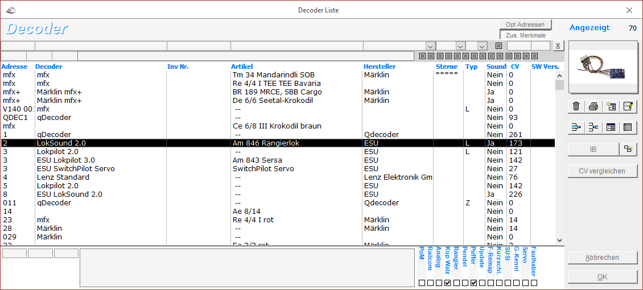Image resolution: width=643 pixels, height=290 pixels.
Task: Select the Am 843 Sersa row
Action: pyautogui.click(x=278, y=160)
